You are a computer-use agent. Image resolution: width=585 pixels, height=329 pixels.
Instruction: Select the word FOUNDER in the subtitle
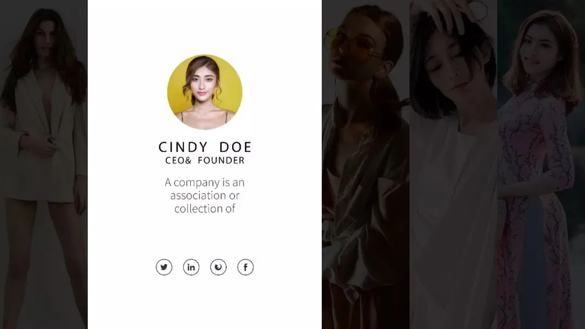(x=221, y=160)
